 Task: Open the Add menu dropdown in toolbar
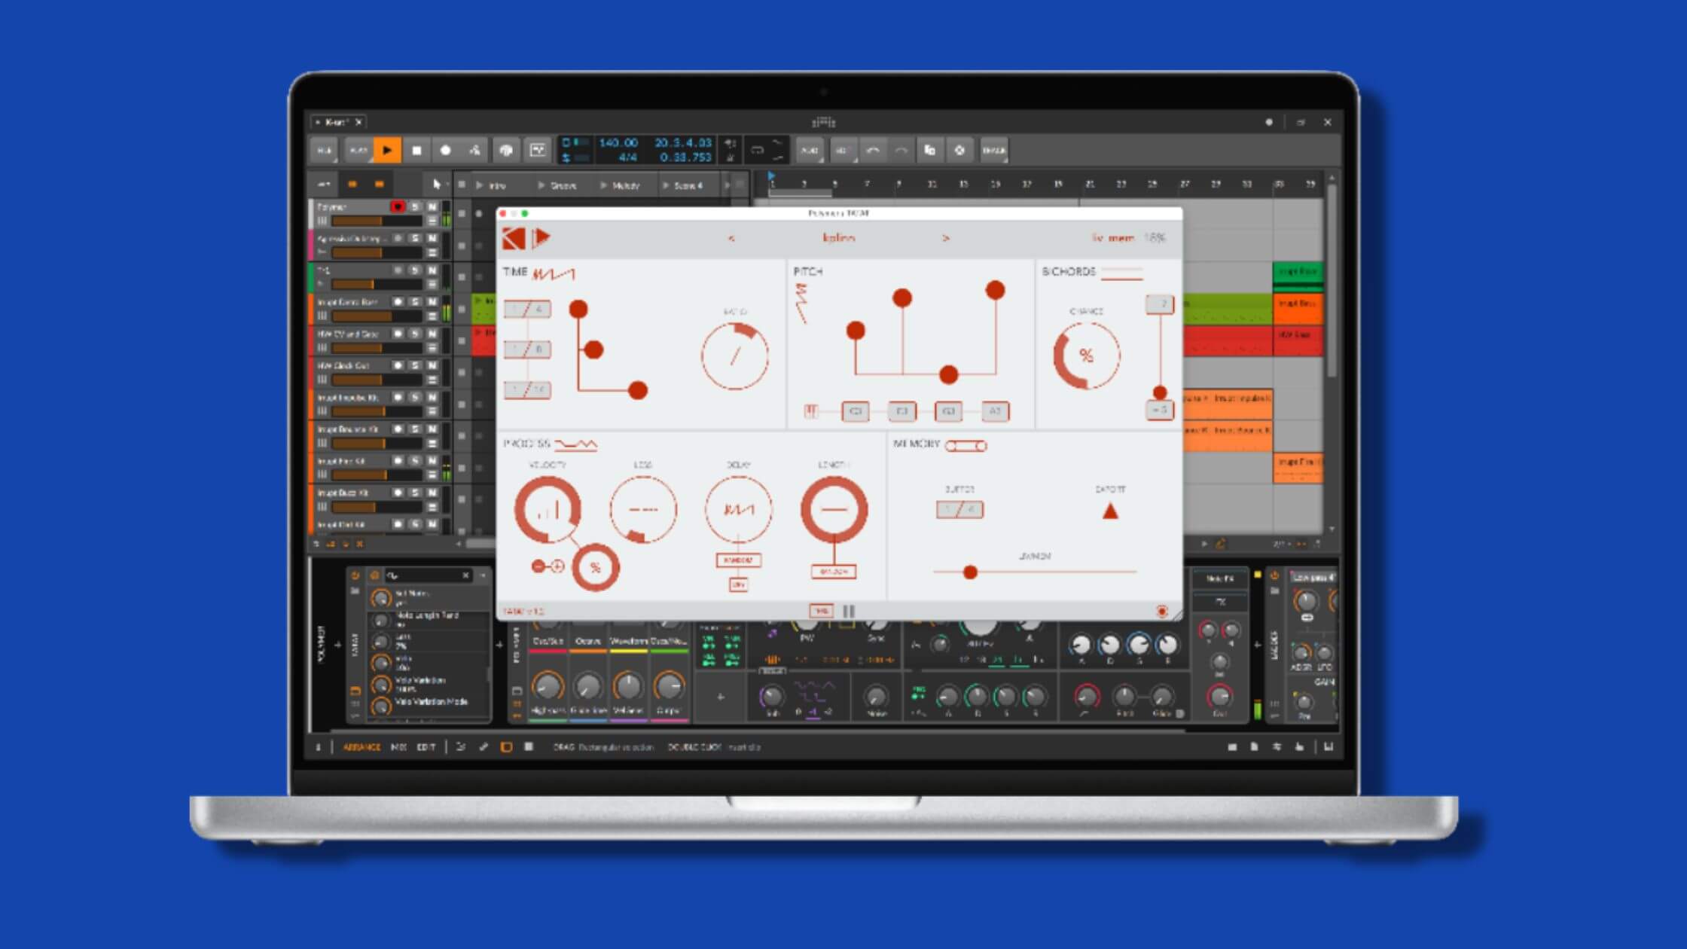point(810,151)
